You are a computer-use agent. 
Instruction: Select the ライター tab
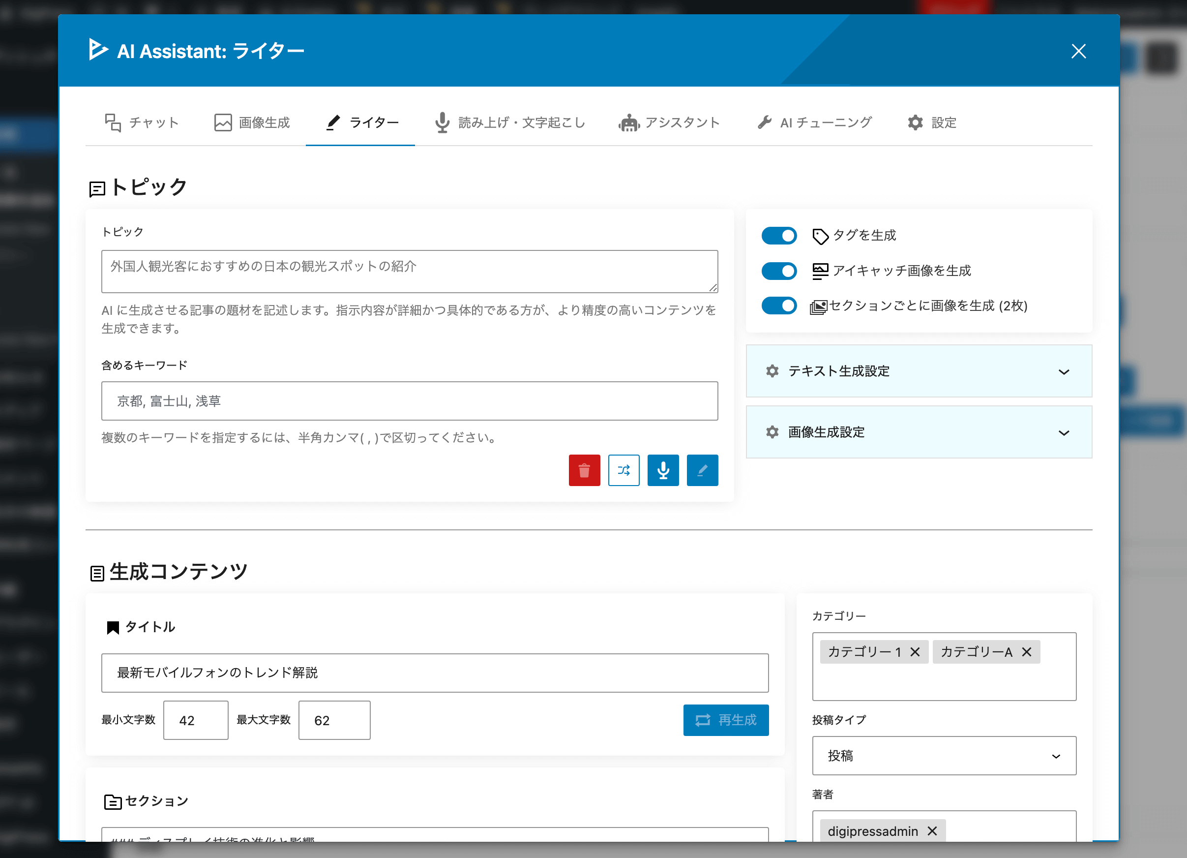[360, 123]
